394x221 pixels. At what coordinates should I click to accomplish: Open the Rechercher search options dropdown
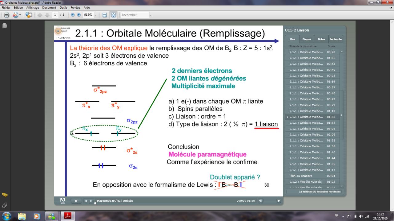tap(151, 15)
